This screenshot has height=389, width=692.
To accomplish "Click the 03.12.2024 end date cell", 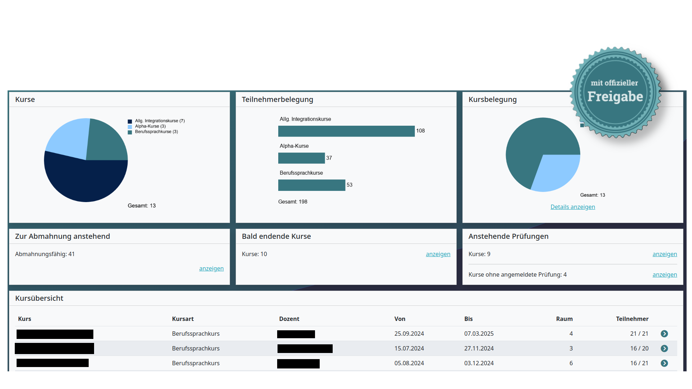I will coord(479,363).
